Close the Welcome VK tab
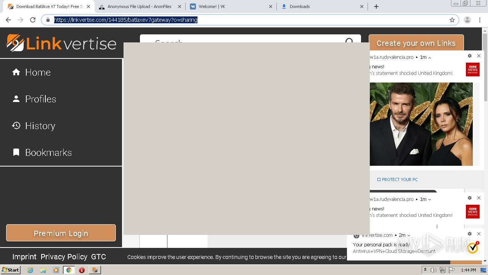The width and height of the screenshot is (488, 275). (271, 6)
